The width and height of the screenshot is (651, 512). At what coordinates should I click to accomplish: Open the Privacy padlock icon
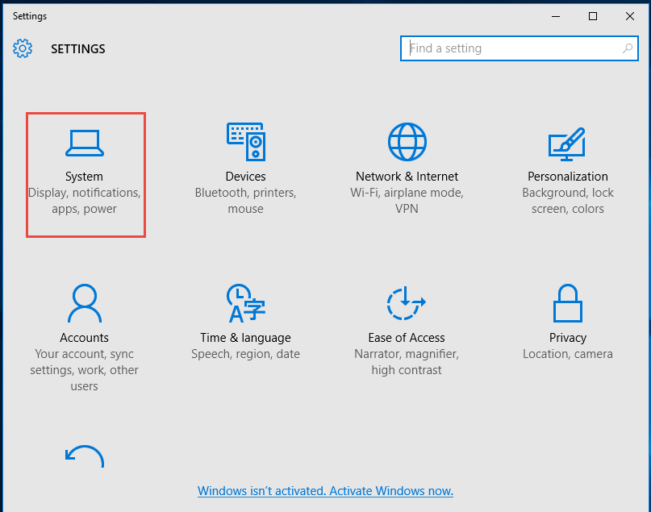pyautogui.click(x=568, y=303)
